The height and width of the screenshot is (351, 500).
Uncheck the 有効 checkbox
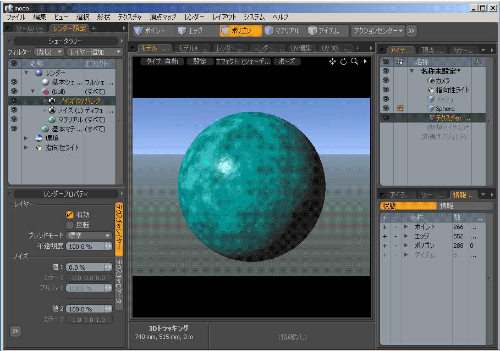[x=70, y=215]
